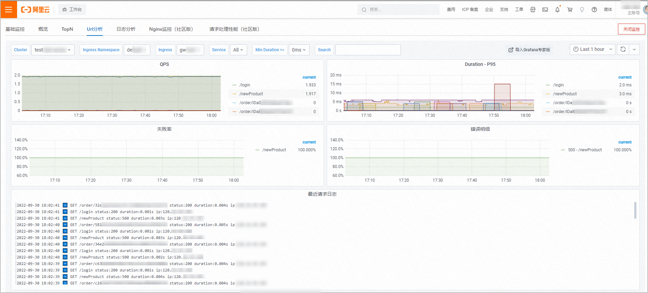Open the 费用 menu

(451, 10)
